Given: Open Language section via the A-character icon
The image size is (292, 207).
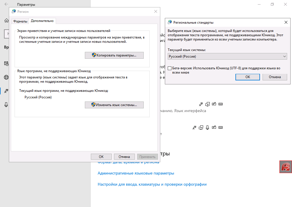Looking at the screenshot, I should (6, 91).
